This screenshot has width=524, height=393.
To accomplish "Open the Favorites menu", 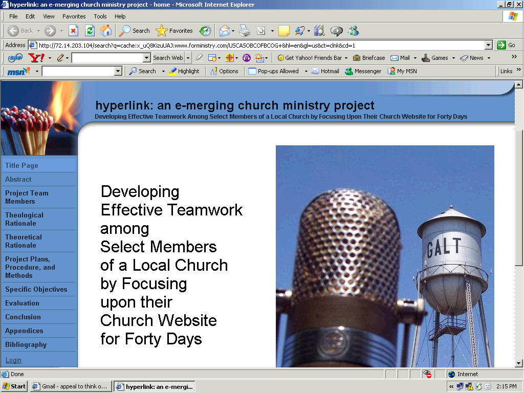I will (74, 16).
